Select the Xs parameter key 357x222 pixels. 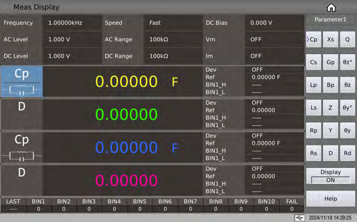[330, 40]
